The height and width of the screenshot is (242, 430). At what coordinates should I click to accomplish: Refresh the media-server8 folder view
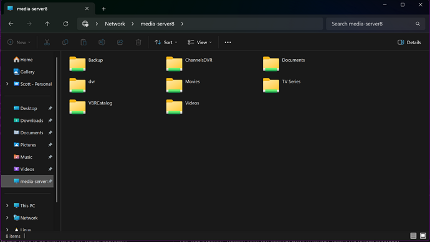(x=65, y=24)
